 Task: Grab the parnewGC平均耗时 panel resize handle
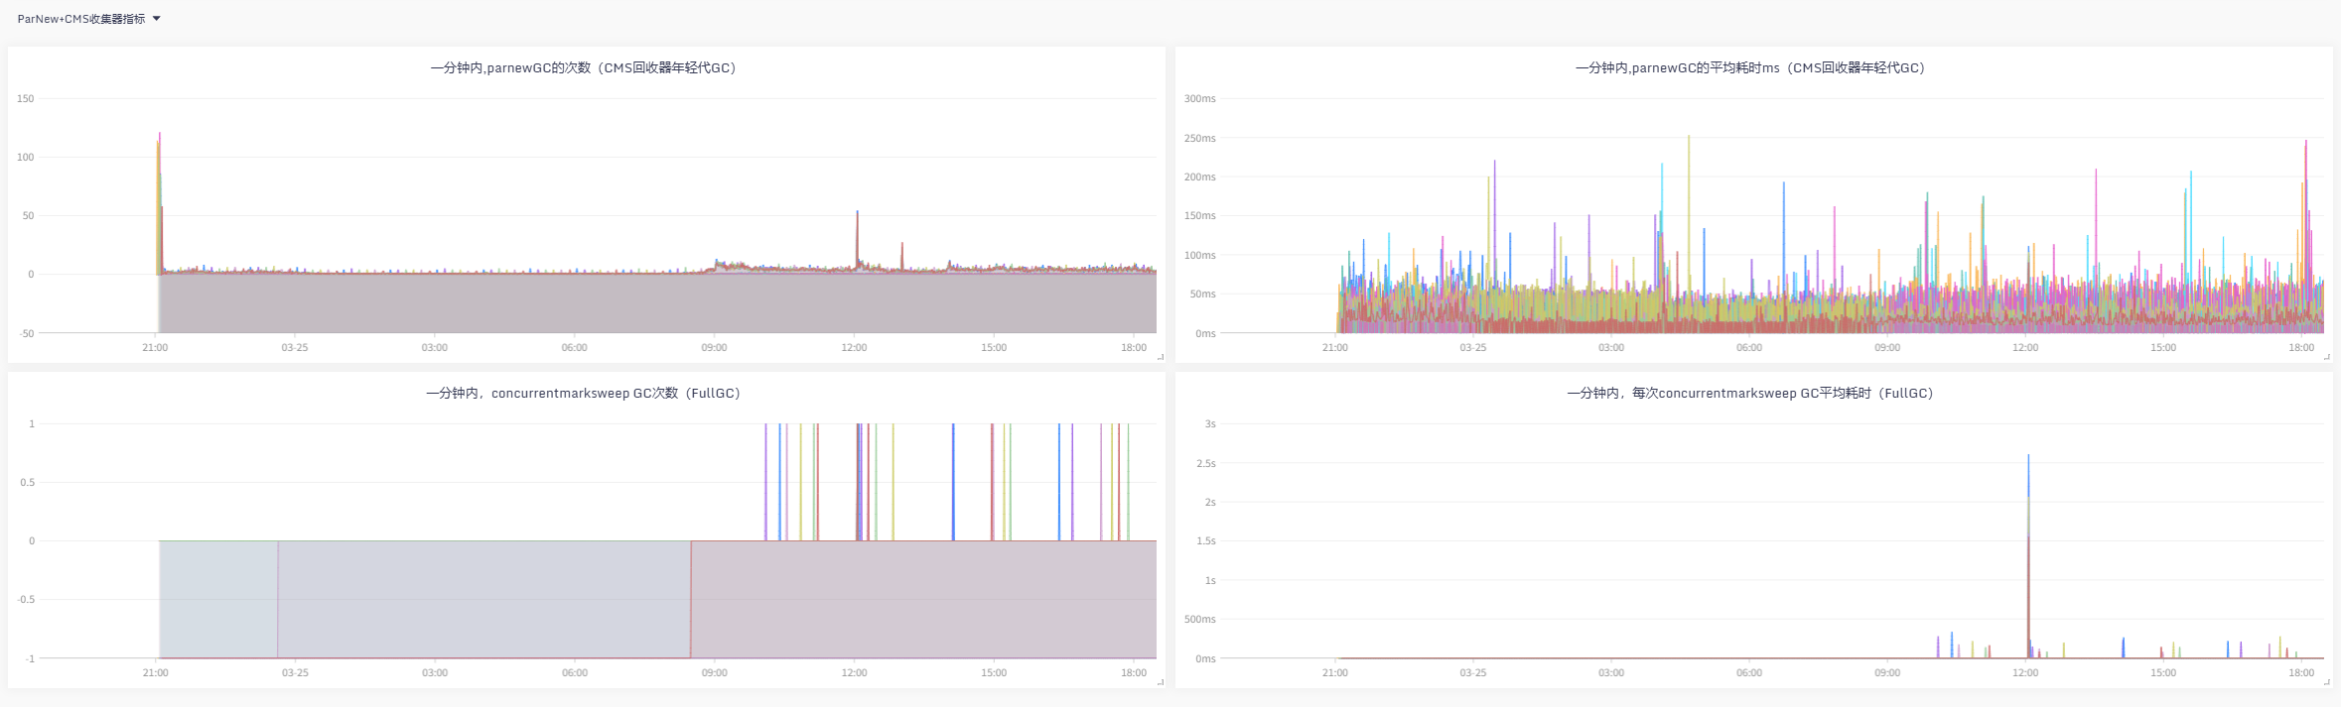coord(2327,357)
